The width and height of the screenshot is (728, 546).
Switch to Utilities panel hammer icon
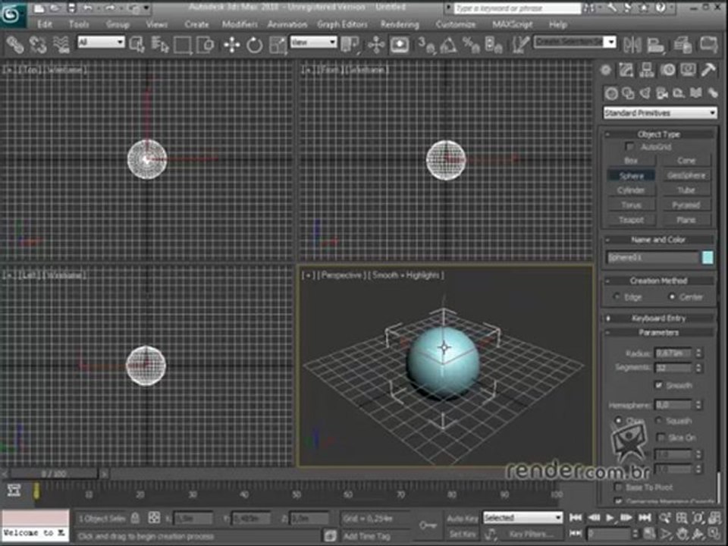pyautogui.click(x=708, y=70)
